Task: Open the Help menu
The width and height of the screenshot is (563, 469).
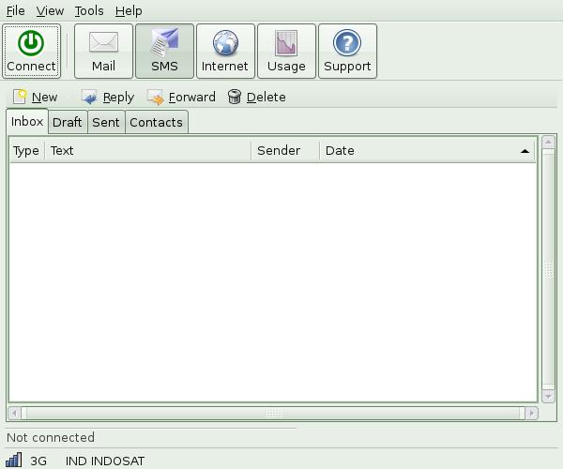Action: (129, 10)
